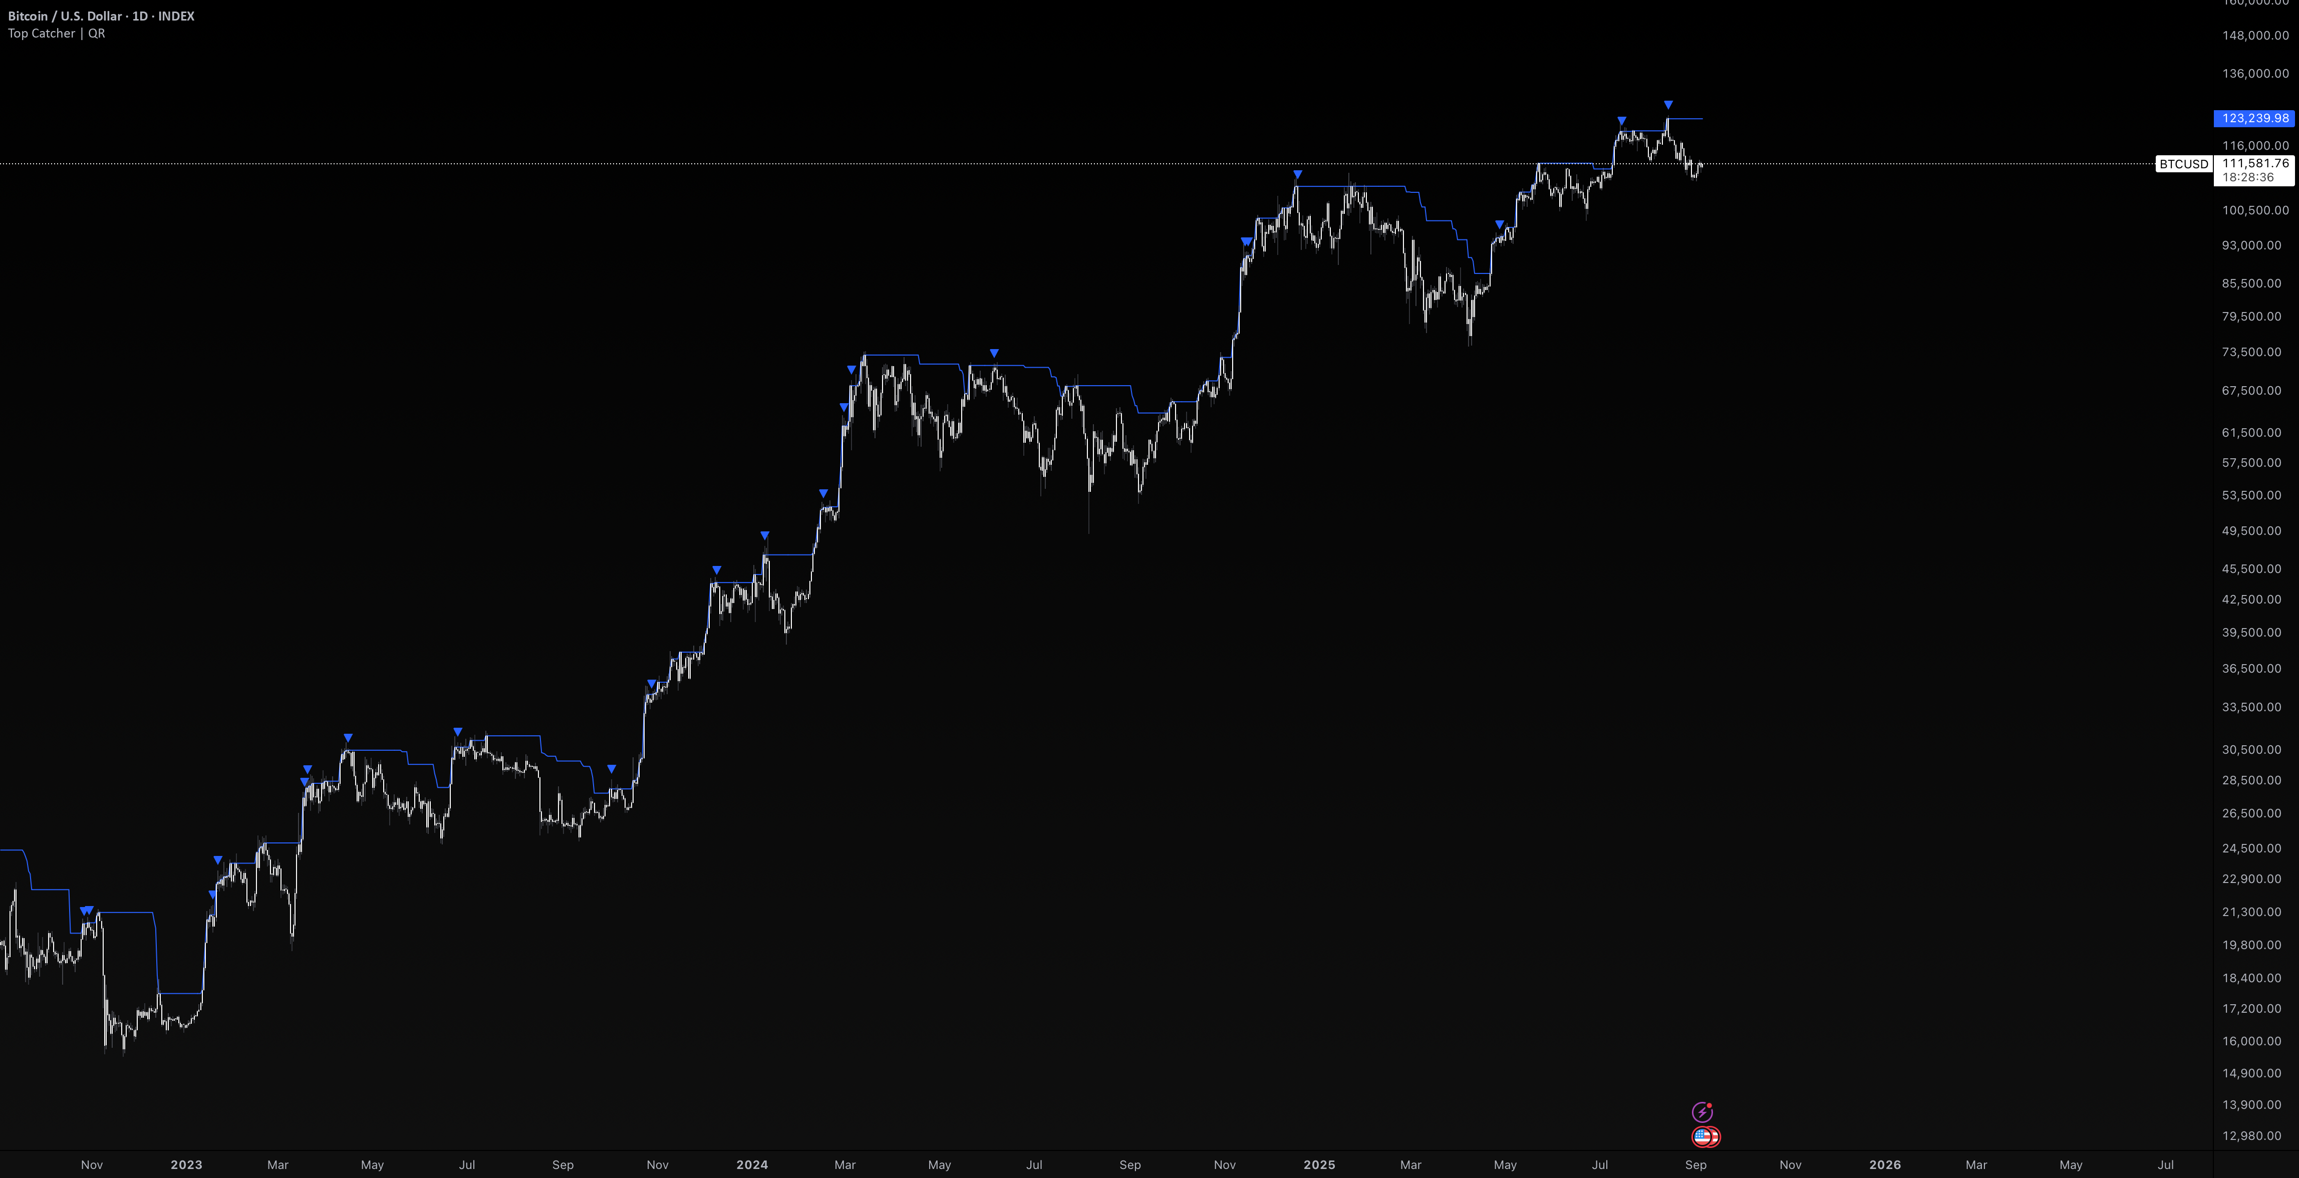Click the current price label 111,581.76
2299x1178 pixels.
tap(2255, 163)
